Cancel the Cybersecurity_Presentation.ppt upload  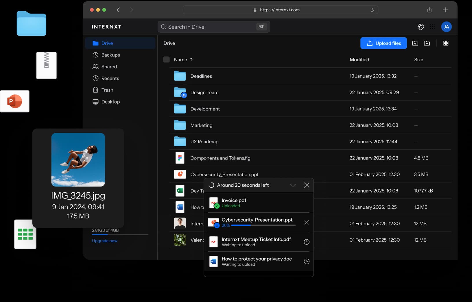[307, 222]
